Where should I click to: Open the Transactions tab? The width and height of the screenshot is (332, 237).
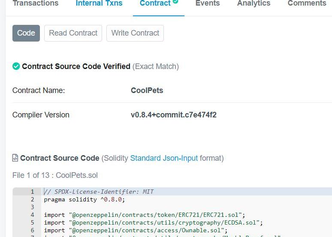tap(36, 3)
